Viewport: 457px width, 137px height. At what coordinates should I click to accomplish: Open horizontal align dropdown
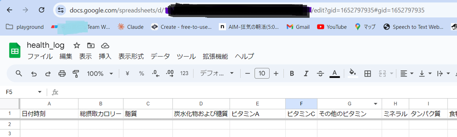pos(407,74)
